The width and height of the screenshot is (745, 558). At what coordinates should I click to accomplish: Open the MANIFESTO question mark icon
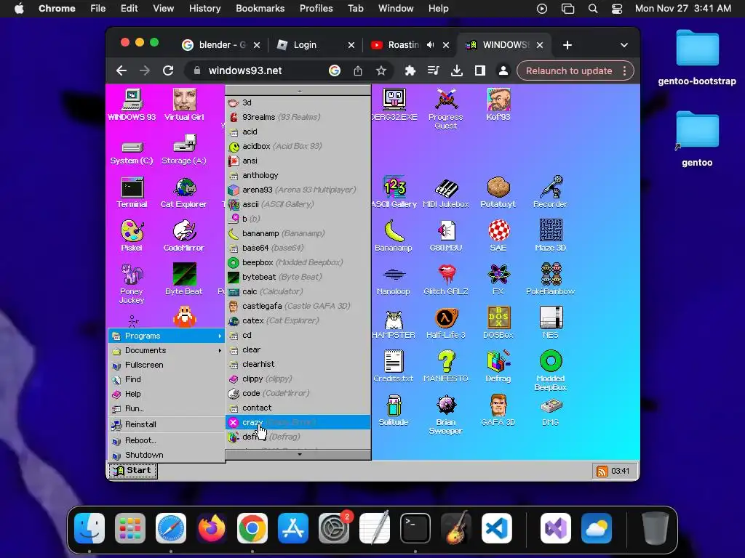click(446, 367)
